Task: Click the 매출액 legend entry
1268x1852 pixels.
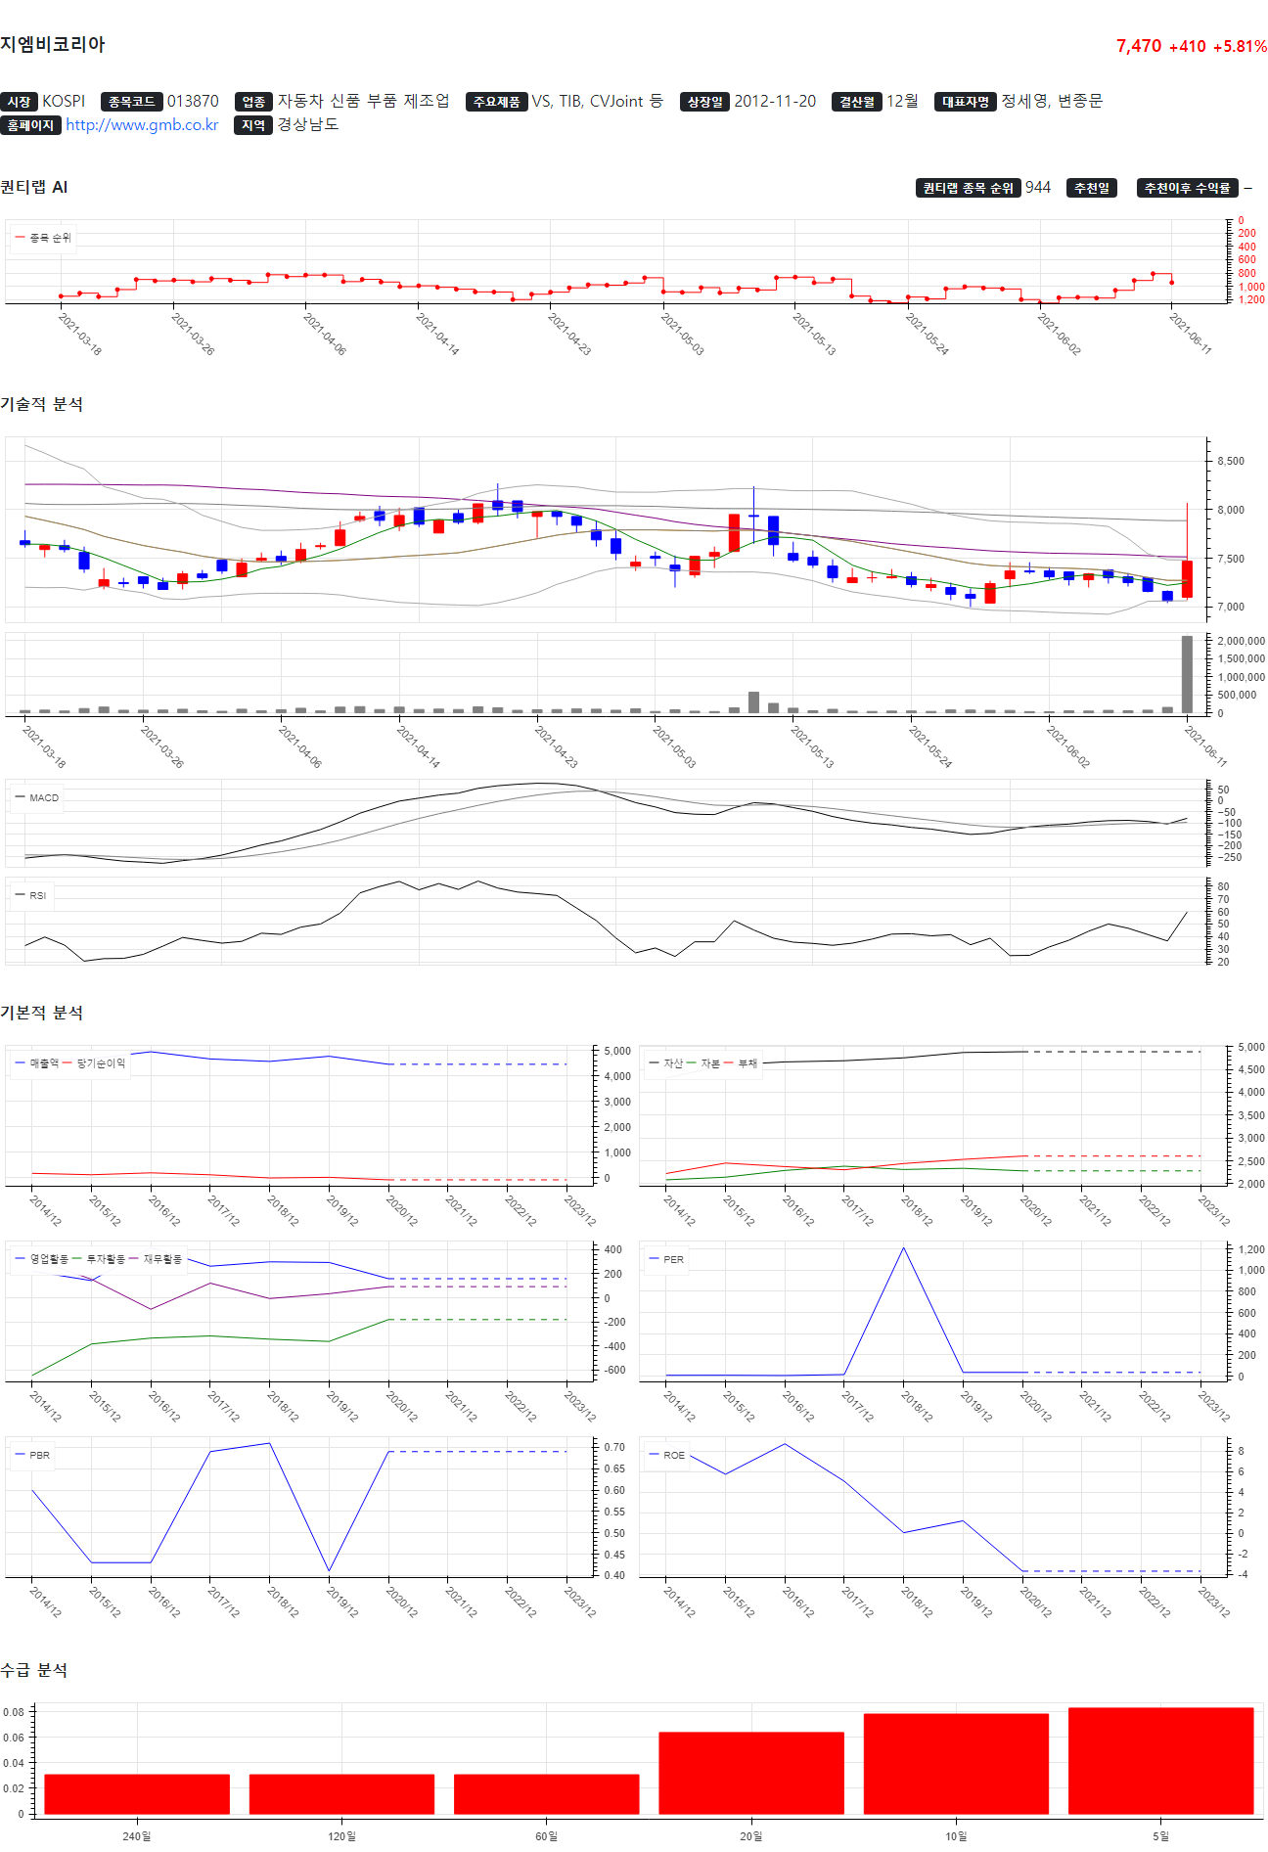Action: coord(37,1063)
